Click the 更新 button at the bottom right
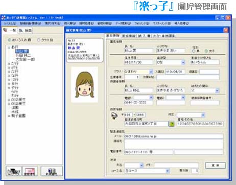 (216, 165)
